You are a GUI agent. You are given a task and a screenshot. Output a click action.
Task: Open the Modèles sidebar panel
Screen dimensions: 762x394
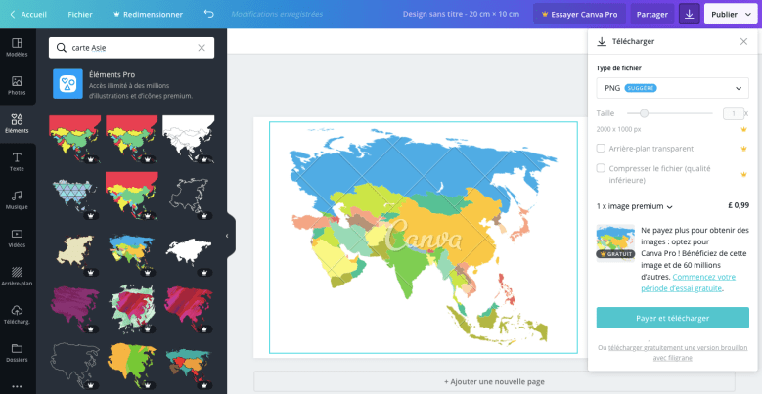(x=17, y=48)
